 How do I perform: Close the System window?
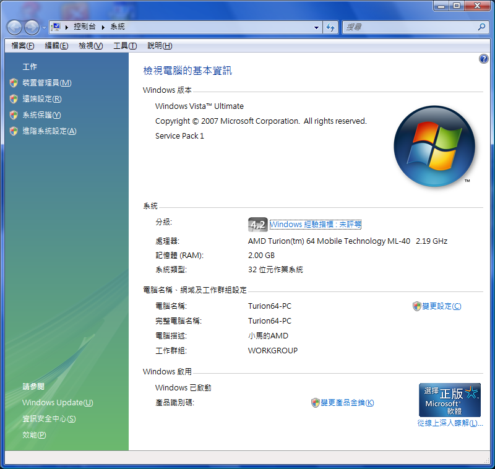tap(477, 6)
